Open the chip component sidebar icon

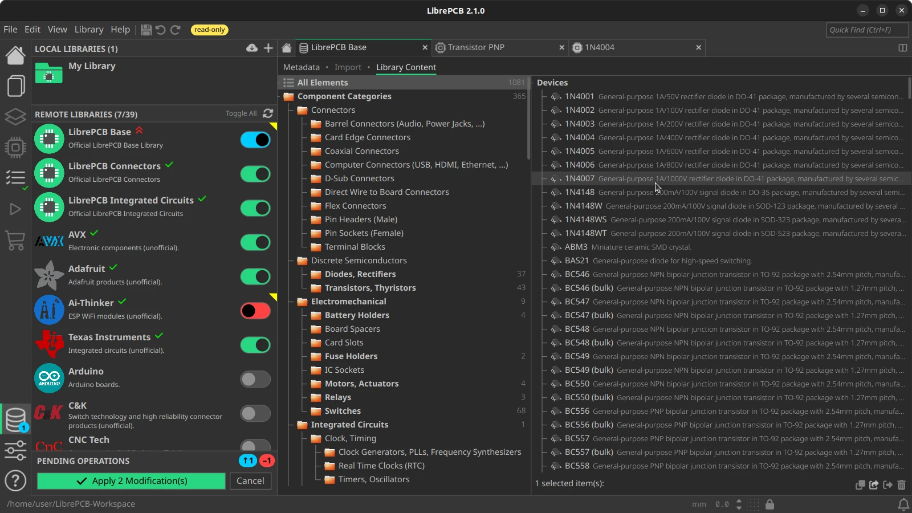point(15,148)
